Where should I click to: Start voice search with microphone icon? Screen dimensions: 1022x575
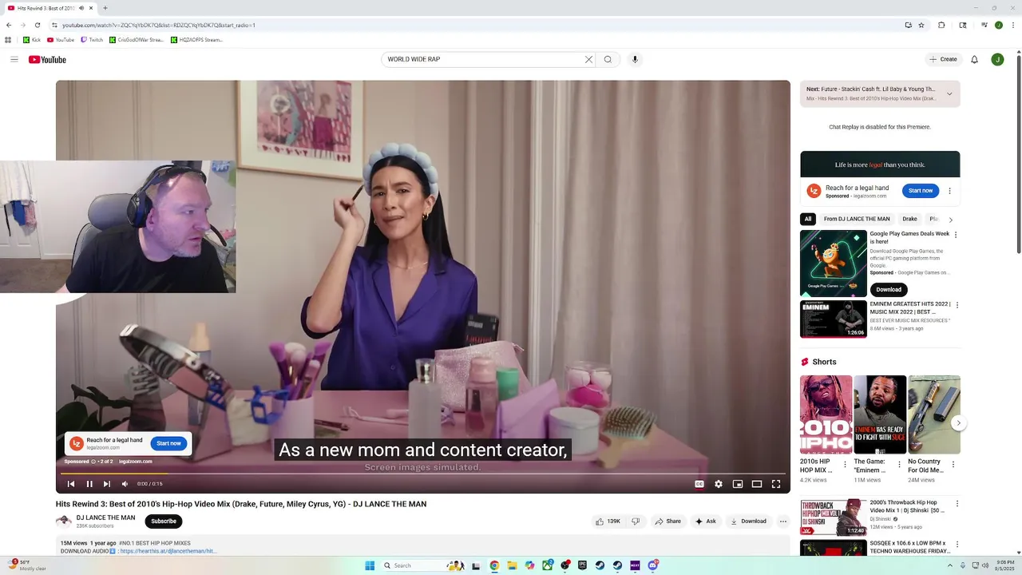635,59
